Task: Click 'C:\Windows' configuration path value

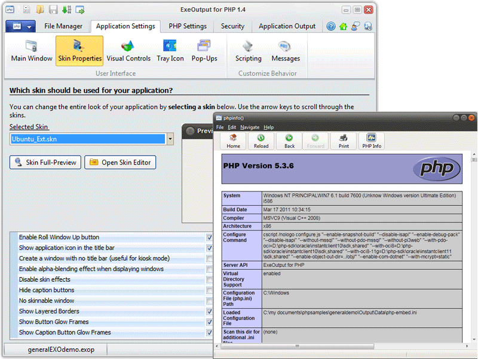Action: click(276, 293)
